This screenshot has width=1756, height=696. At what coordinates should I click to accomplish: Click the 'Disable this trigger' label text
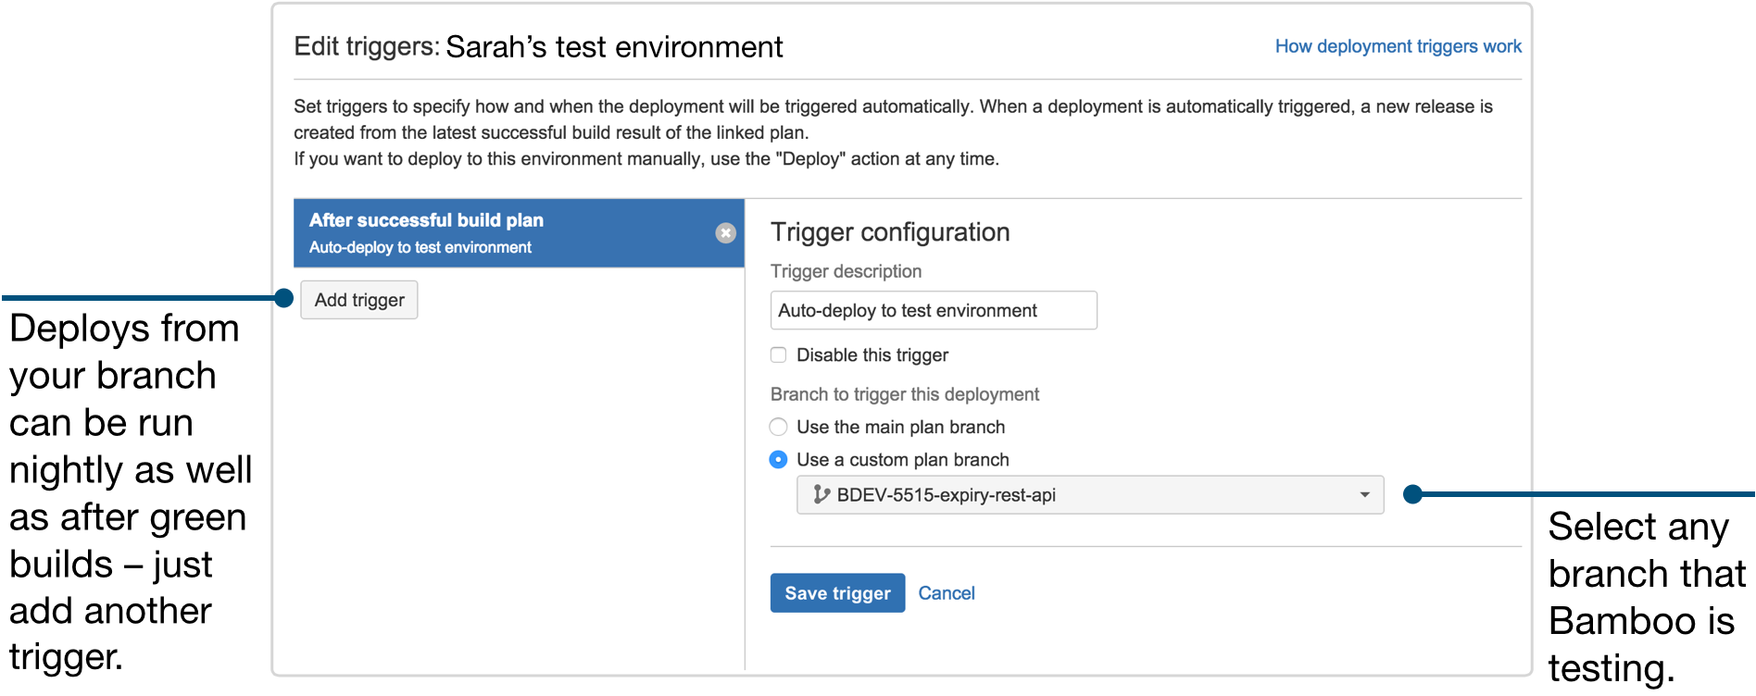[x=872, y=355]
